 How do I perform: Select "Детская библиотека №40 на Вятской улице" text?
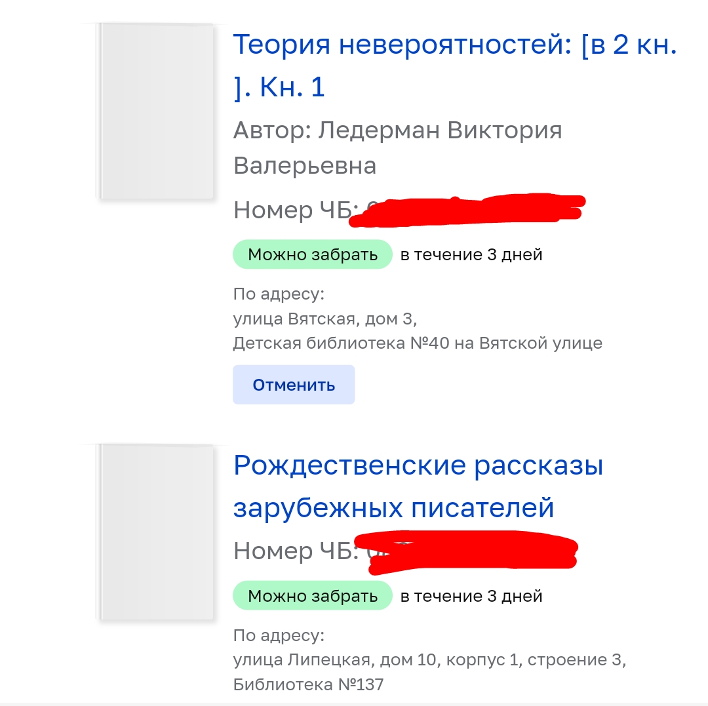tap(418, 343)
